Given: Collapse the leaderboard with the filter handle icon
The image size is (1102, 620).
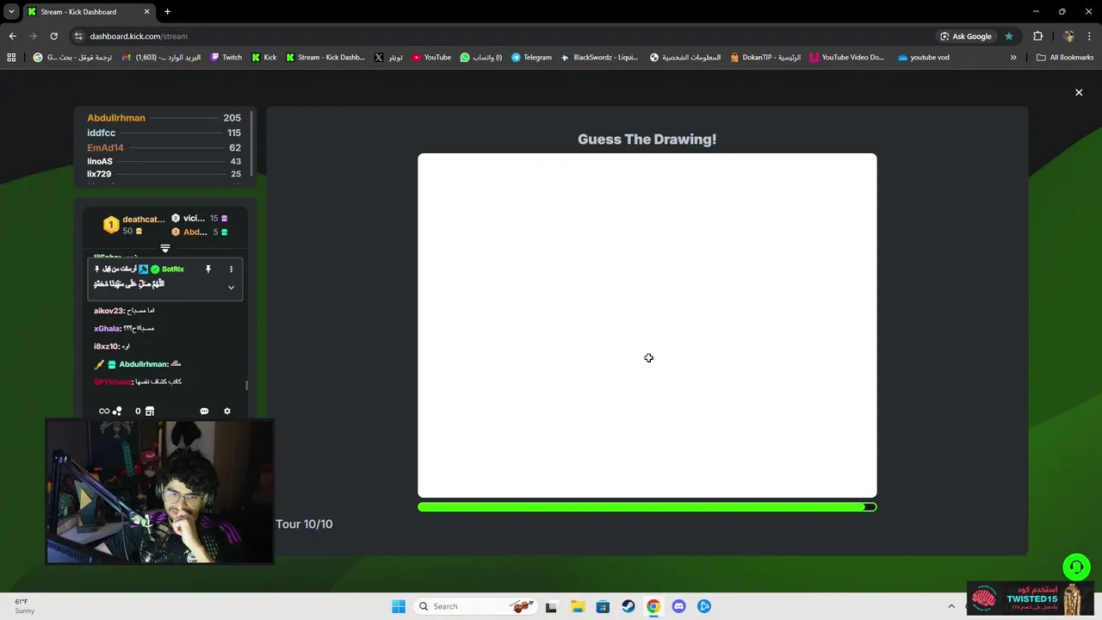Looking at the screenshot, I should [165, 249].
